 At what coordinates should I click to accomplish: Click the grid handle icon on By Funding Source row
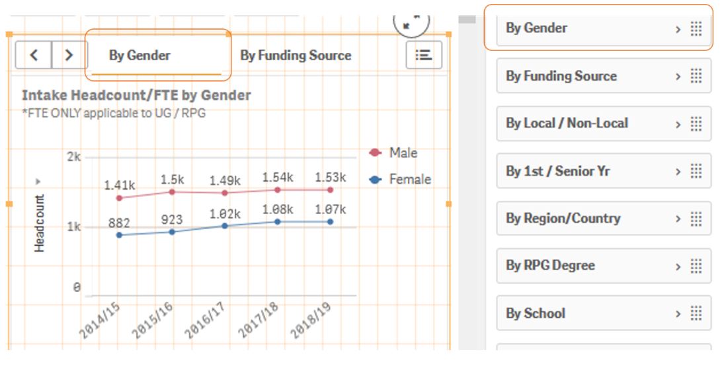click(x=696, y=77)
